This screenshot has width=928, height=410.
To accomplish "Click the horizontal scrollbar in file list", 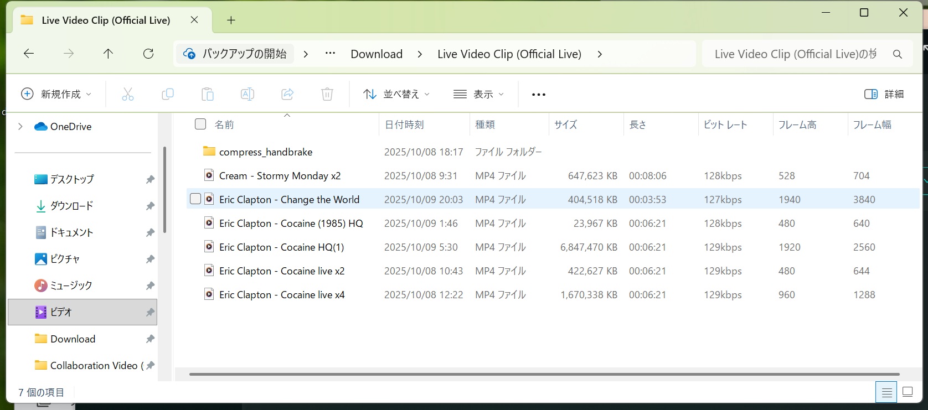I will (543, 374).
